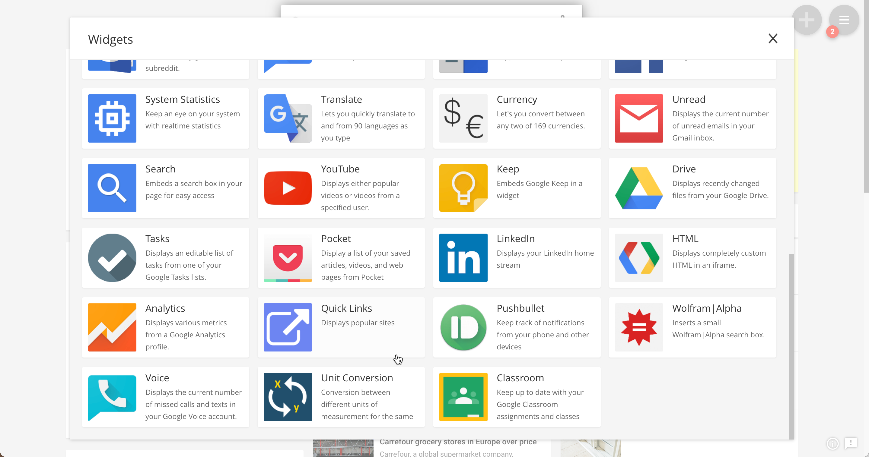This screenshot has height=457, width=869.
Task: Click 'Displays completely custom HTML' description
Action: 719,259
